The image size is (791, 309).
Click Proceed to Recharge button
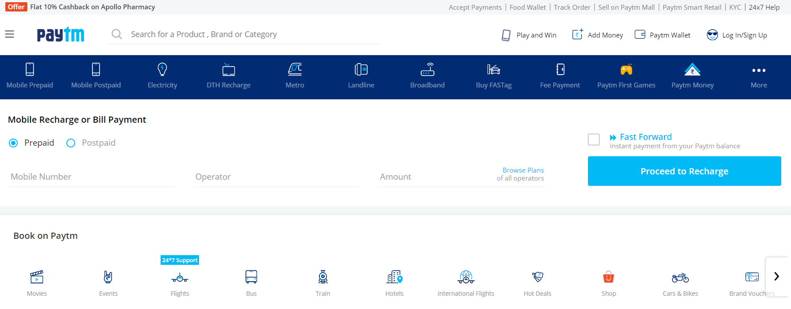coord(684,171)
